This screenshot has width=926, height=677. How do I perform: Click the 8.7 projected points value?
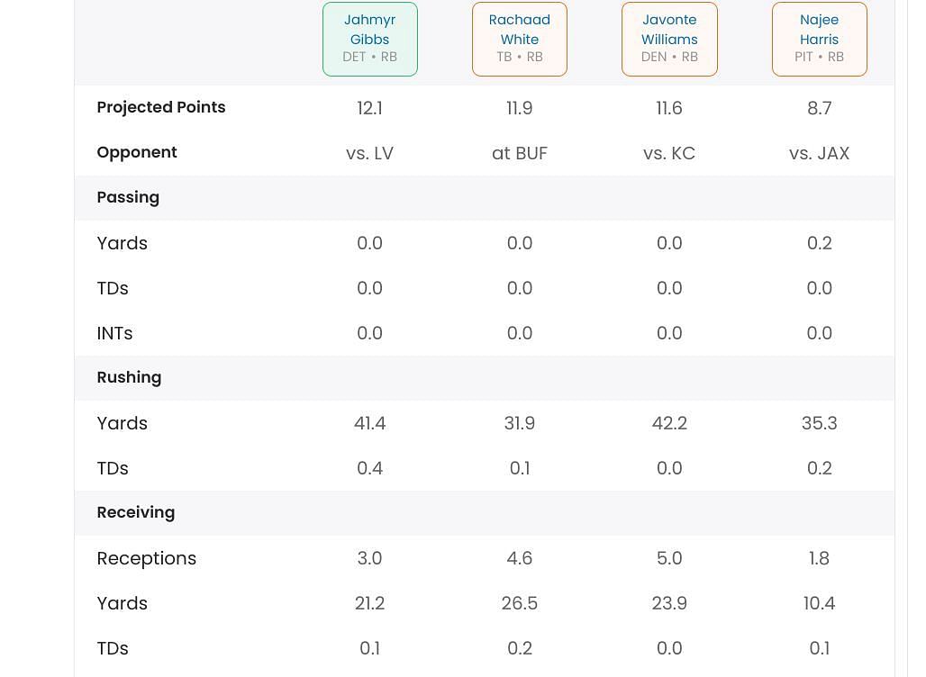pos(819,108)
